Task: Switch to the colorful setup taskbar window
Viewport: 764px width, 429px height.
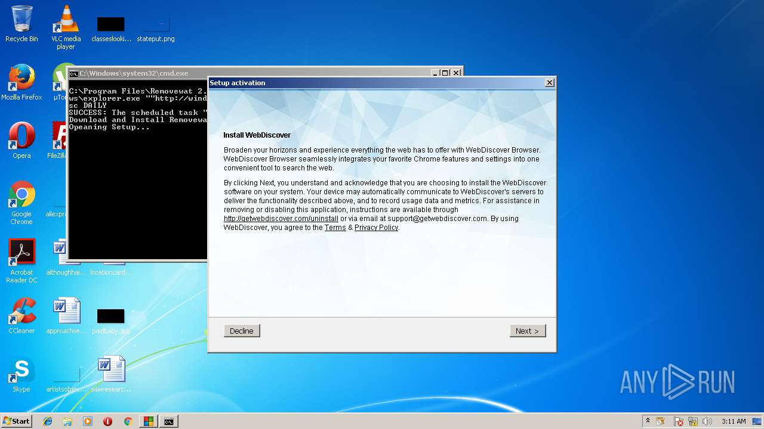Action: point(148,421)
